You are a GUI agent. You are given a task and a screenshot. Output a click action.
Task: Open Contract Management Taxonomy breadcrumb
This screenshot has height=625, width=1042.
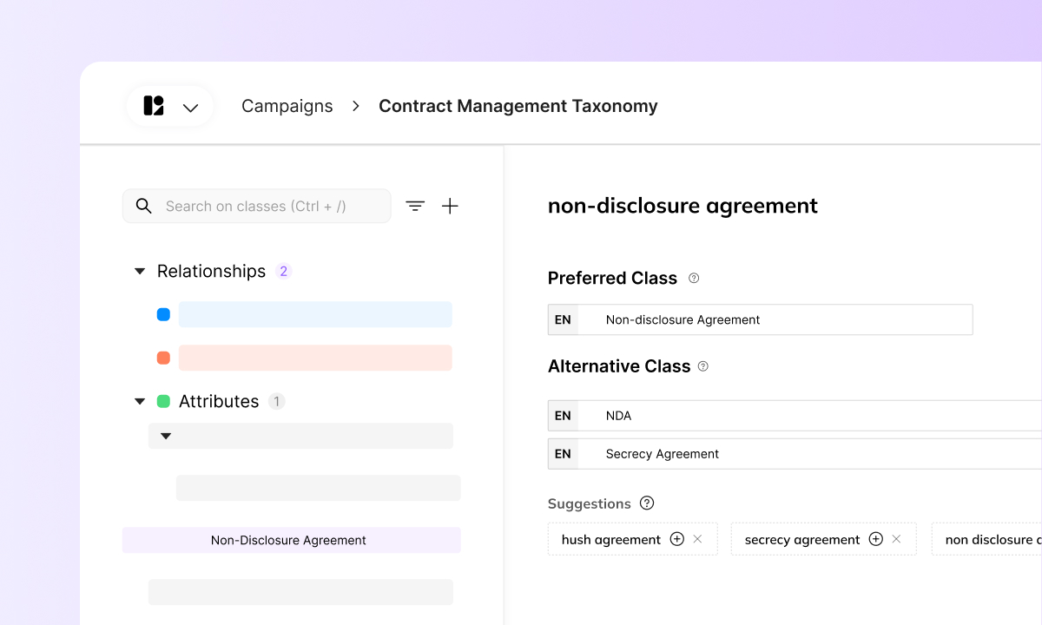[518, 106]
